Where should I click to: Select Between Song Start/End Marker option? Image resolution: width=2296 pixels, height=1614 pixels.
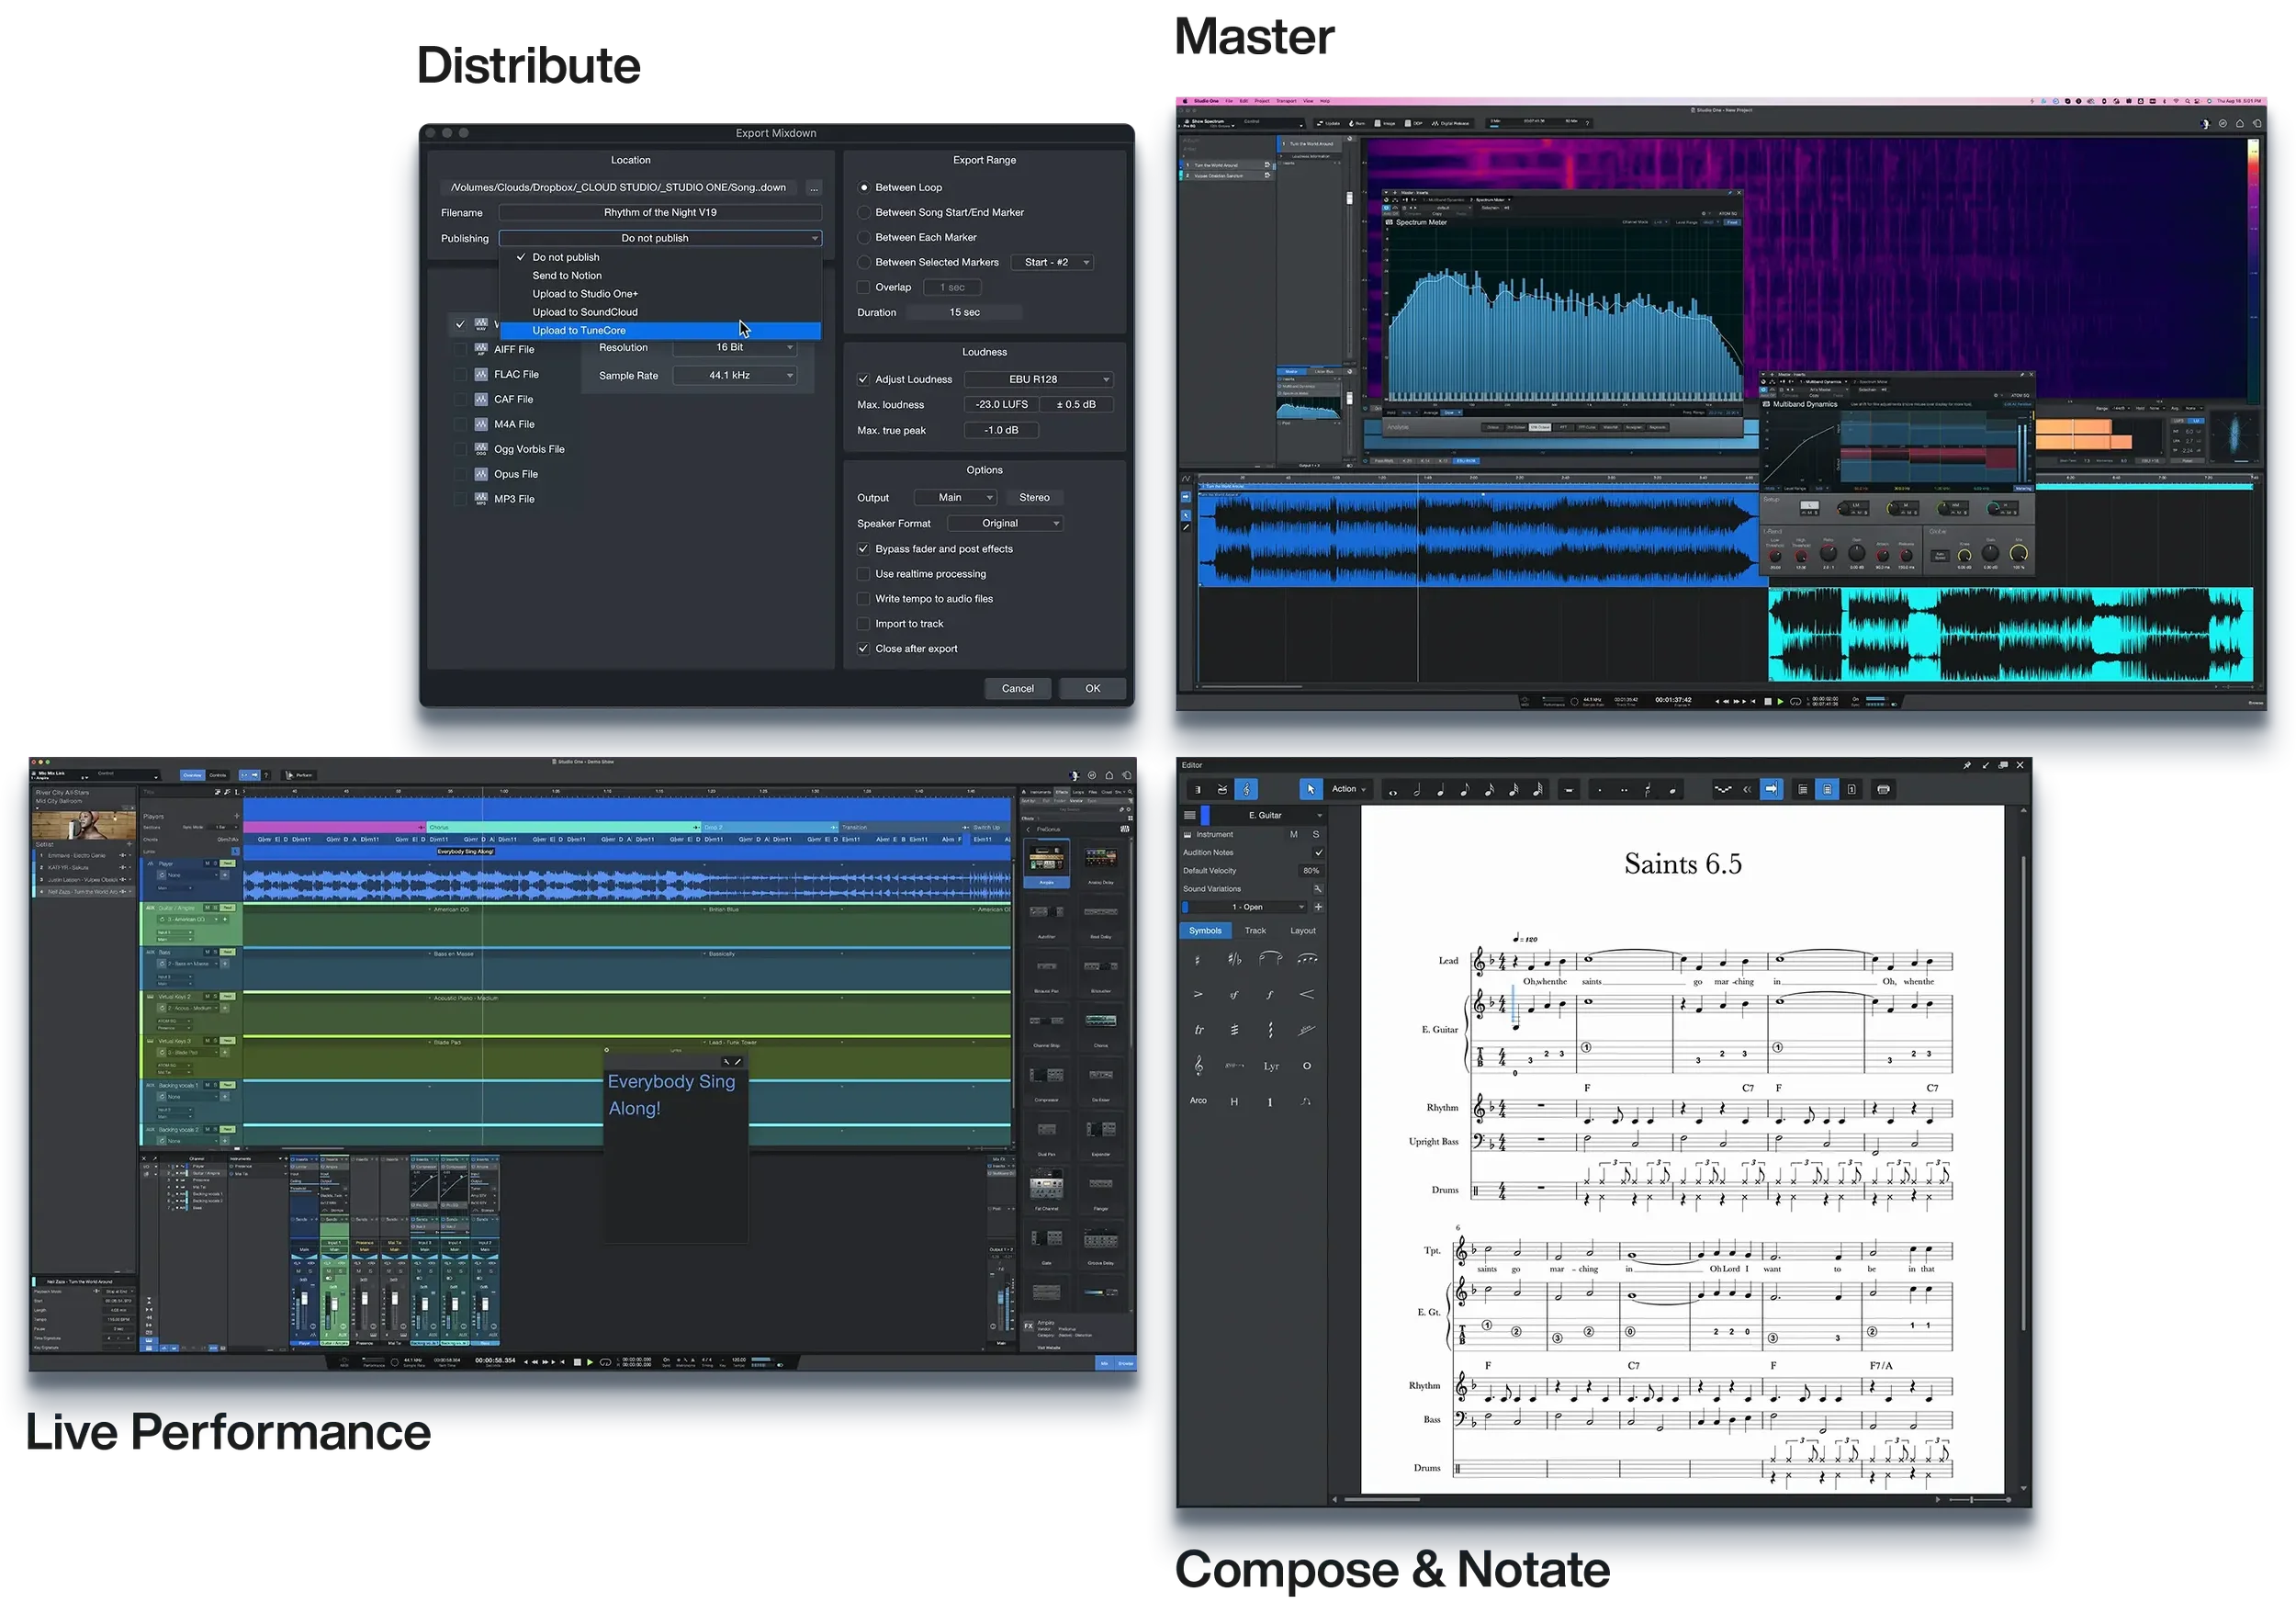(x=864, y=213)
